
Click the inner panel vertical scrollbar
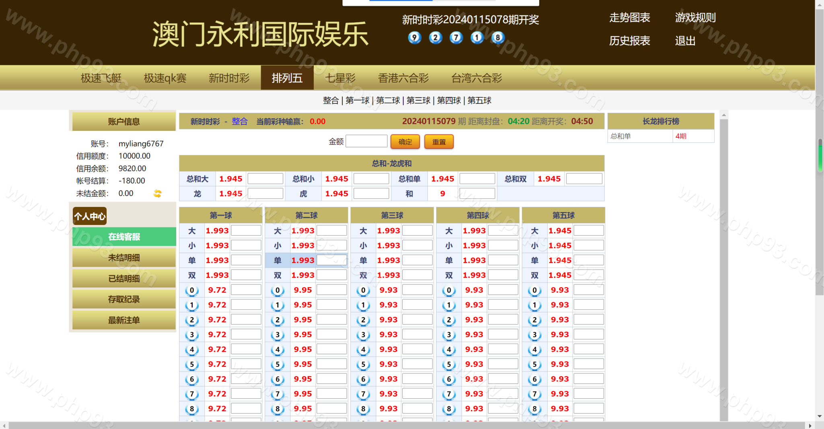pos(724,201)
